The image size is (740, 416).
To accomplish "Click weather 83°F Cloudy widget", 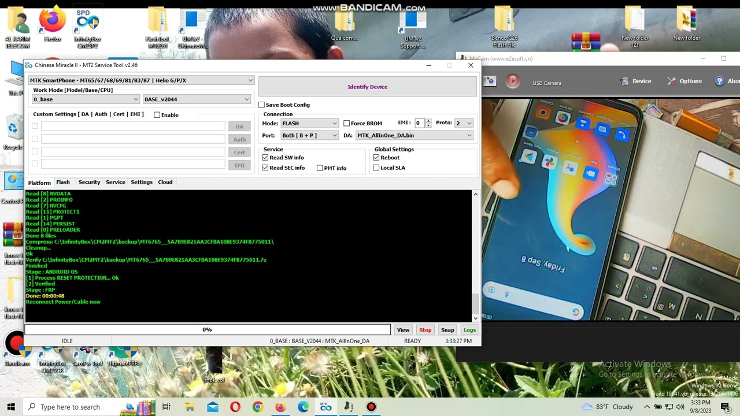I will point(607,407).
